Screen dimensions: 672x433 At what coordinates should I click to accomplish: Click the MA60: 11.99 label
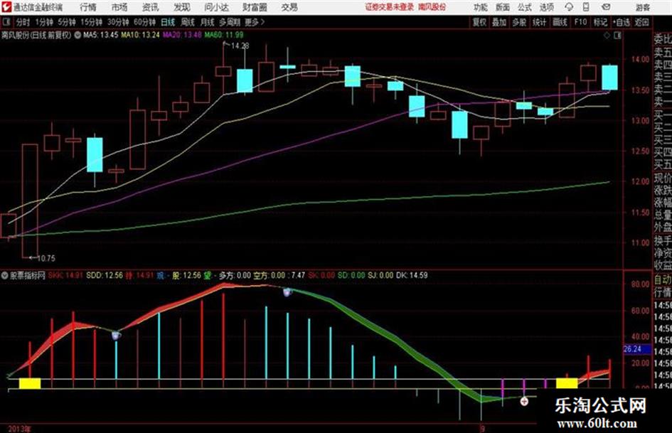(224, 35)
